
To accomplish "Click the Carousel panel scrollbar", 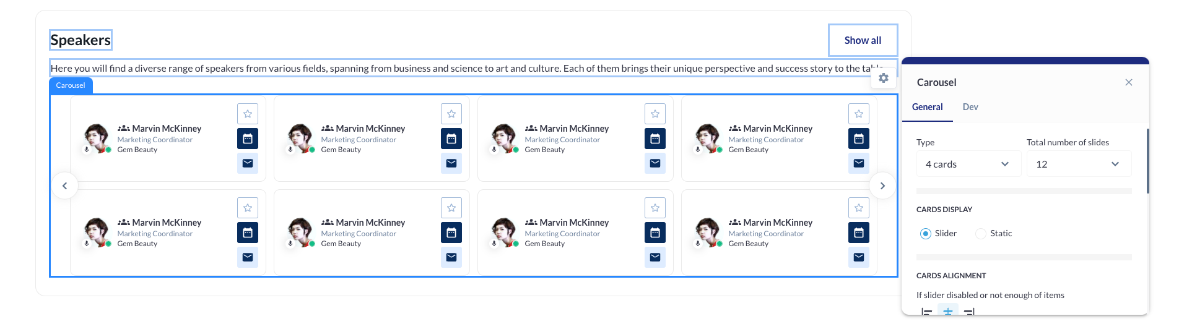I will (x=1147, y=161).
